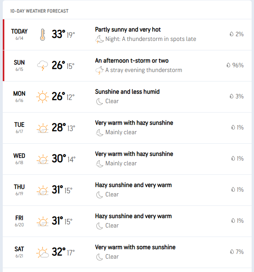Click Tuesday's hazy sunshine icon
254x272 pixels.
point(43,128)
